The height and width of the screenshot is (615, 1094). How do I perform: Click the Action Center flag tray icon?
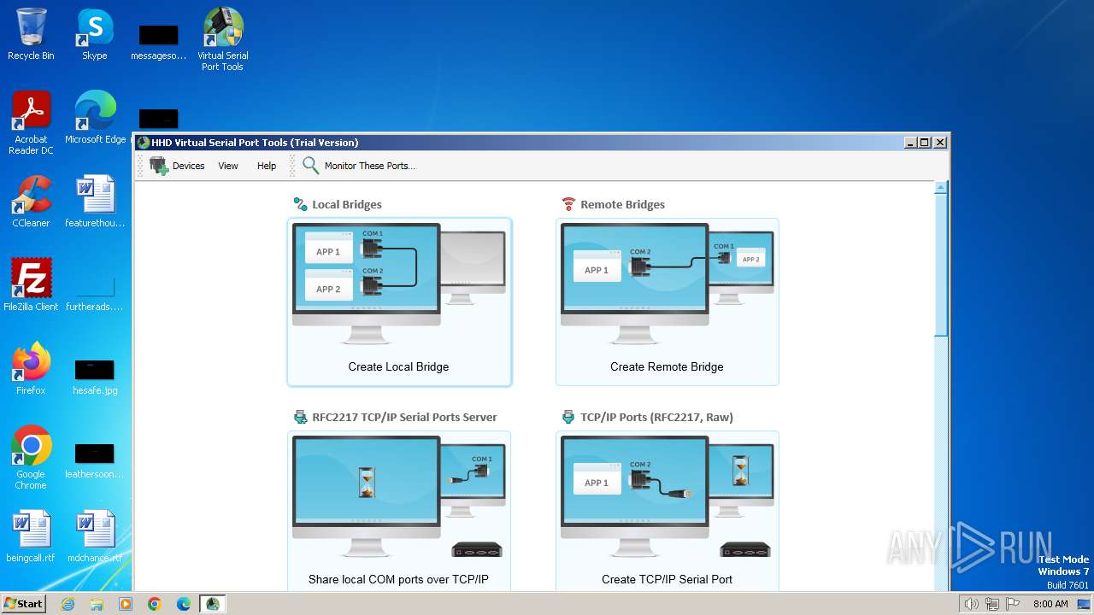pos(1013,604)
